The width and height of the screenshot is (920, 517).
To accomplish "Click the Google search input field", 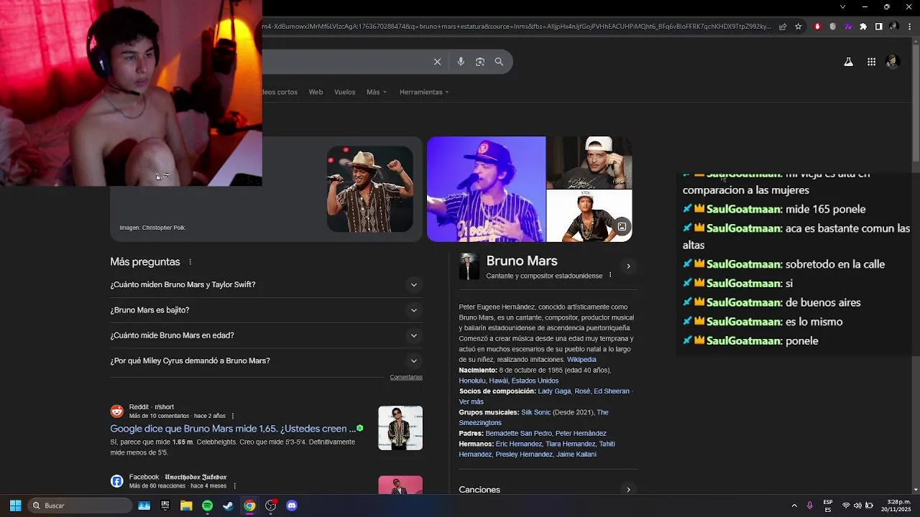I will pyautogui.click(x=345, y=62).
